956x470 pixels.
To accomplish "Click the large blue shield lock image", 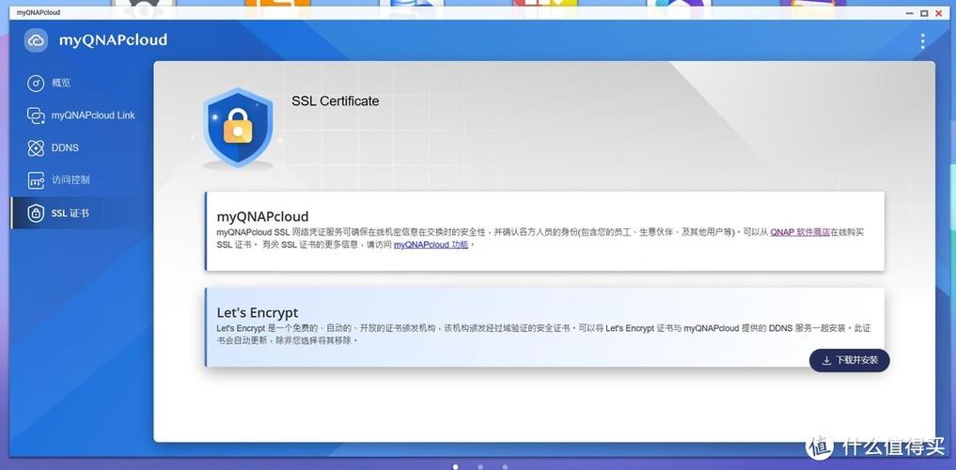I will [238, 128].
